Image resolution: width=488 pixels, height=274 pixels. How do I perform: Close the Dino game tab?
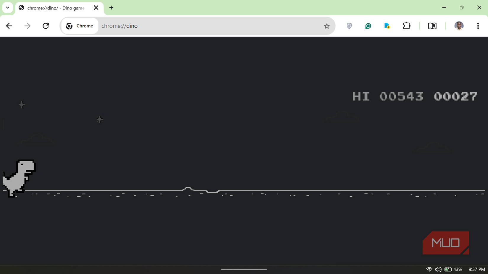click(x=96, y=8)
